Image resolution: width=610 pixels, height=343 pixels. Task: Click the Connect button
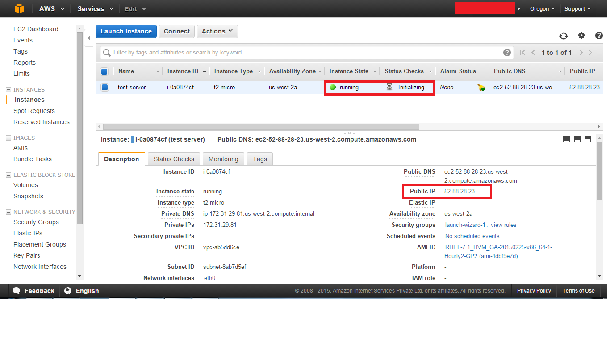[177, 31]
